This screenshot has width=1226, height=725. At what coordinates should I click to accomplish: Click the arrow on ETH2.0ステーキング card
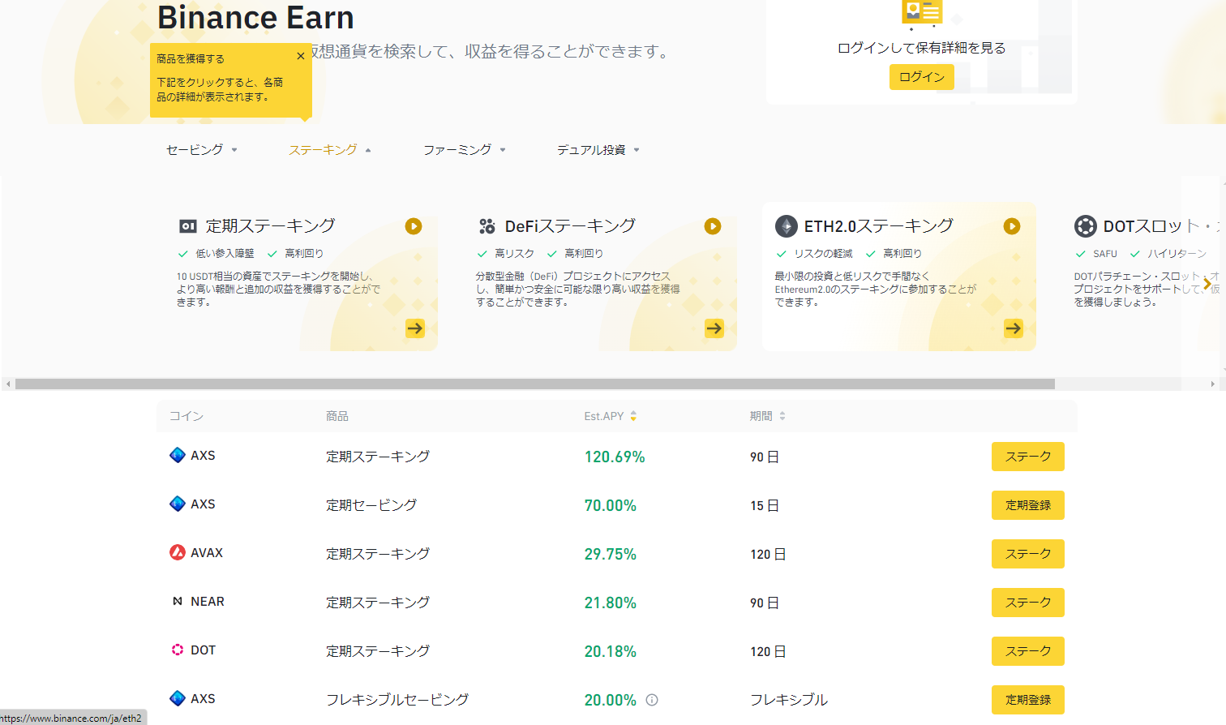click(x=1014, y=328)
